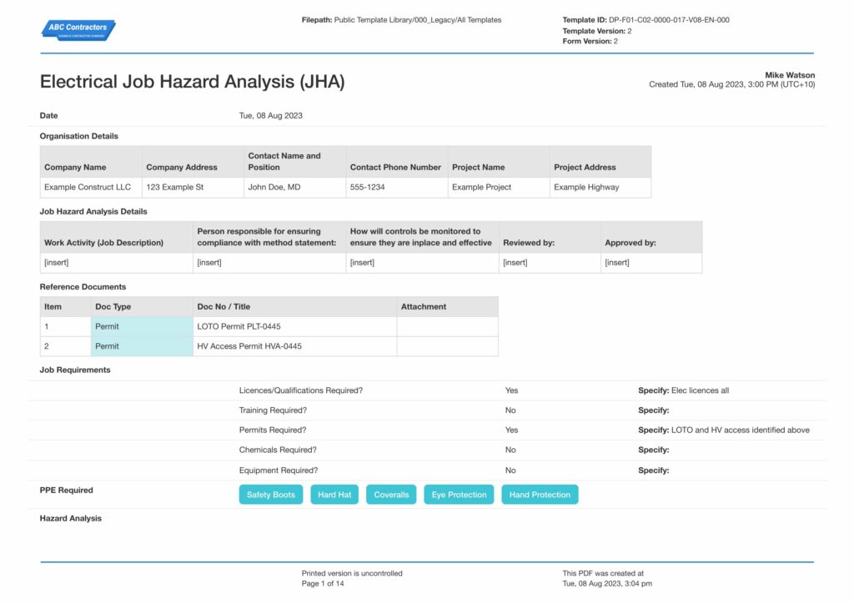This screenshot has height=604, width=854.
Task: Click the Example Construct LLC cell
Action: pyautogui.click(x=91, y=188)
